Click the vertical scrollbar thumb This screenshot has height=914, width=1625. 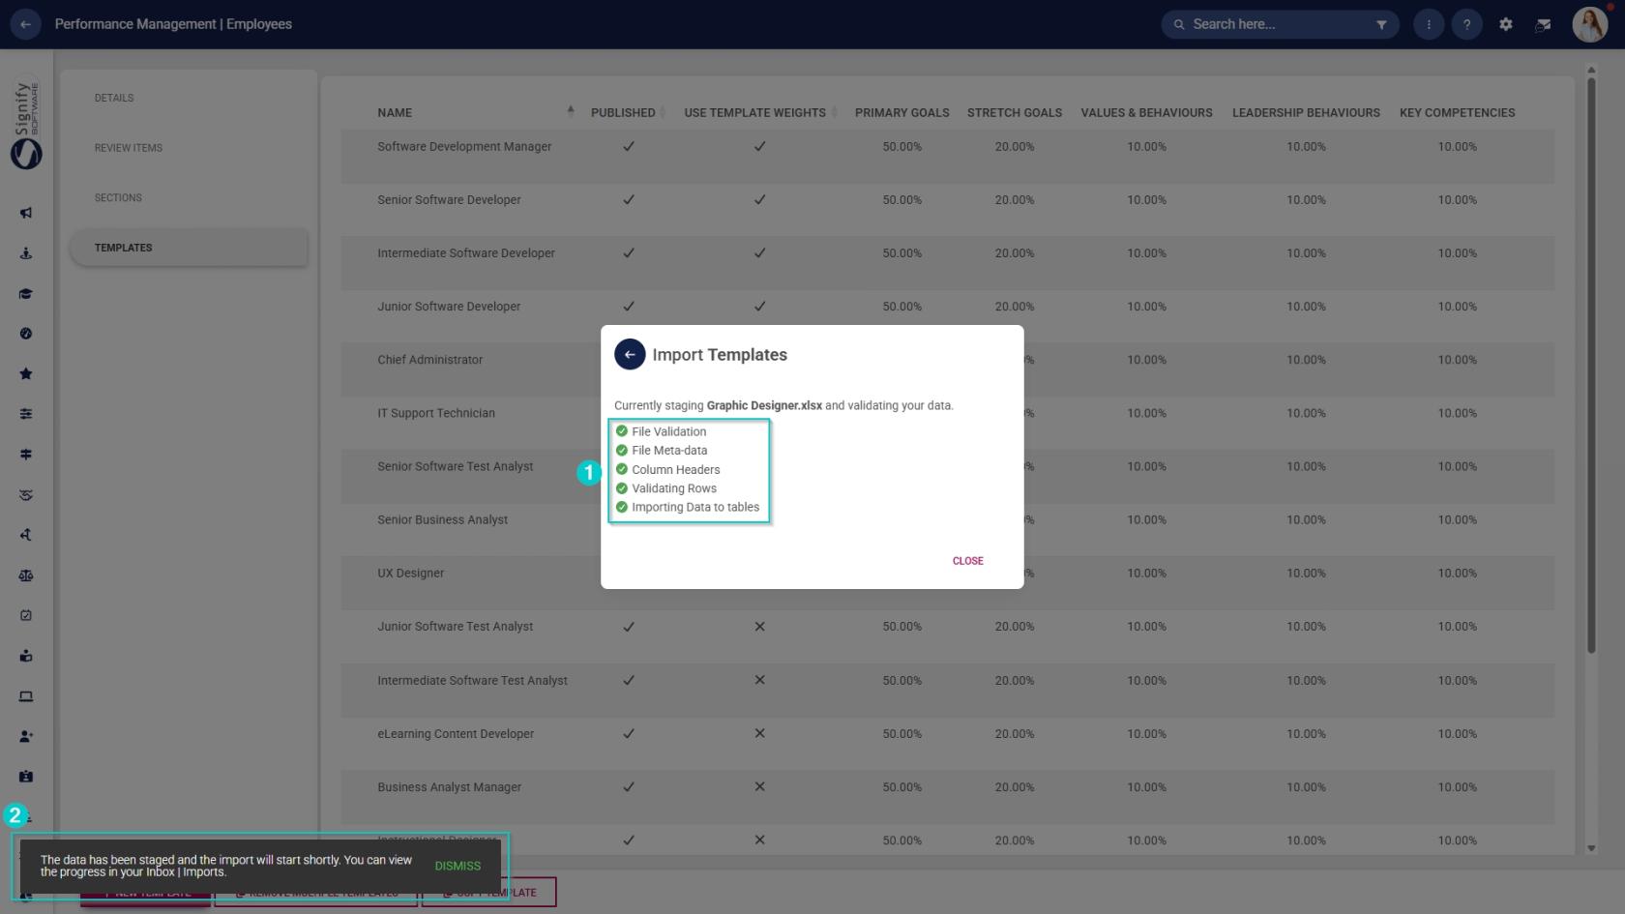(1591, 365)
